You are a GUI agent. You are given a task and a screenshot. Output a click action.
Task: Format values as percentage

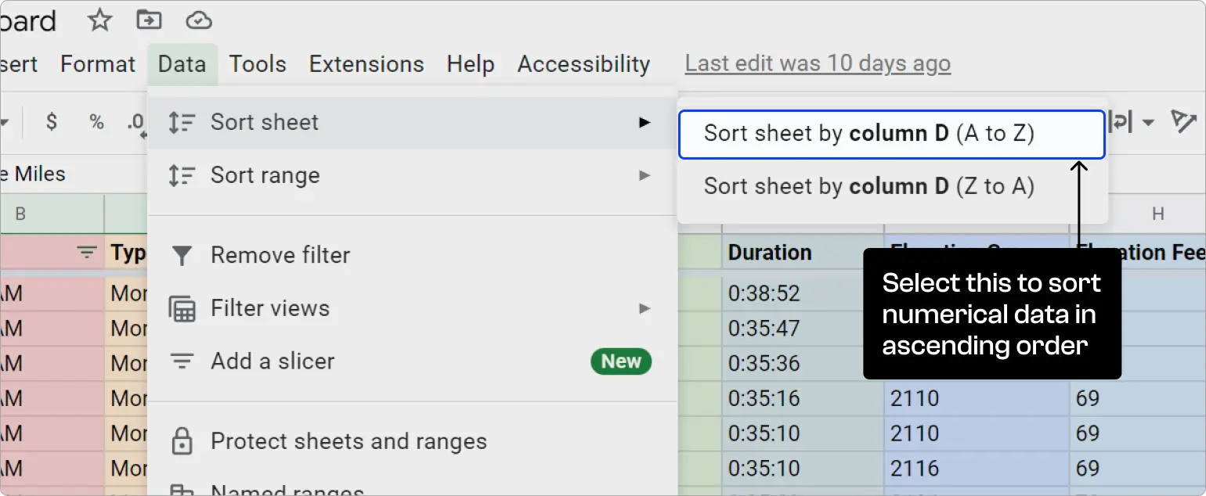pyautogui.click(x=97, y=122)
